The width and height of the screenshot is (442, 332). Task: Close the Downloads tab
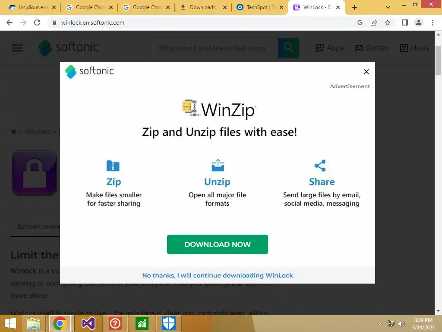point(224,7)
